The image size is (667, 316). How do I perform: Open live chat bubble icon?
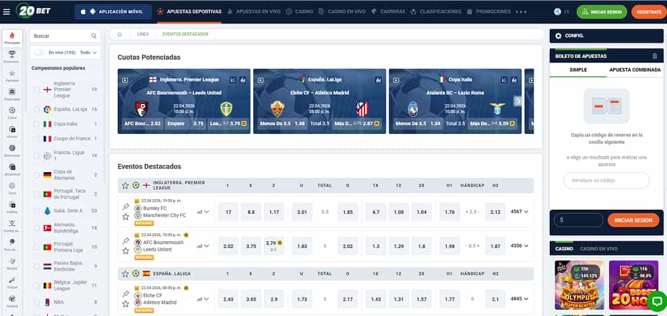pos(656,301)
